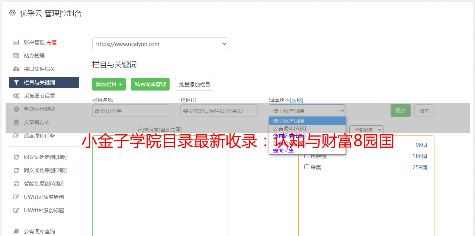Click the book icon for 公有词库查询
Image resolution: width=475 pixels, height=236 pixels.
coord(16,232)
